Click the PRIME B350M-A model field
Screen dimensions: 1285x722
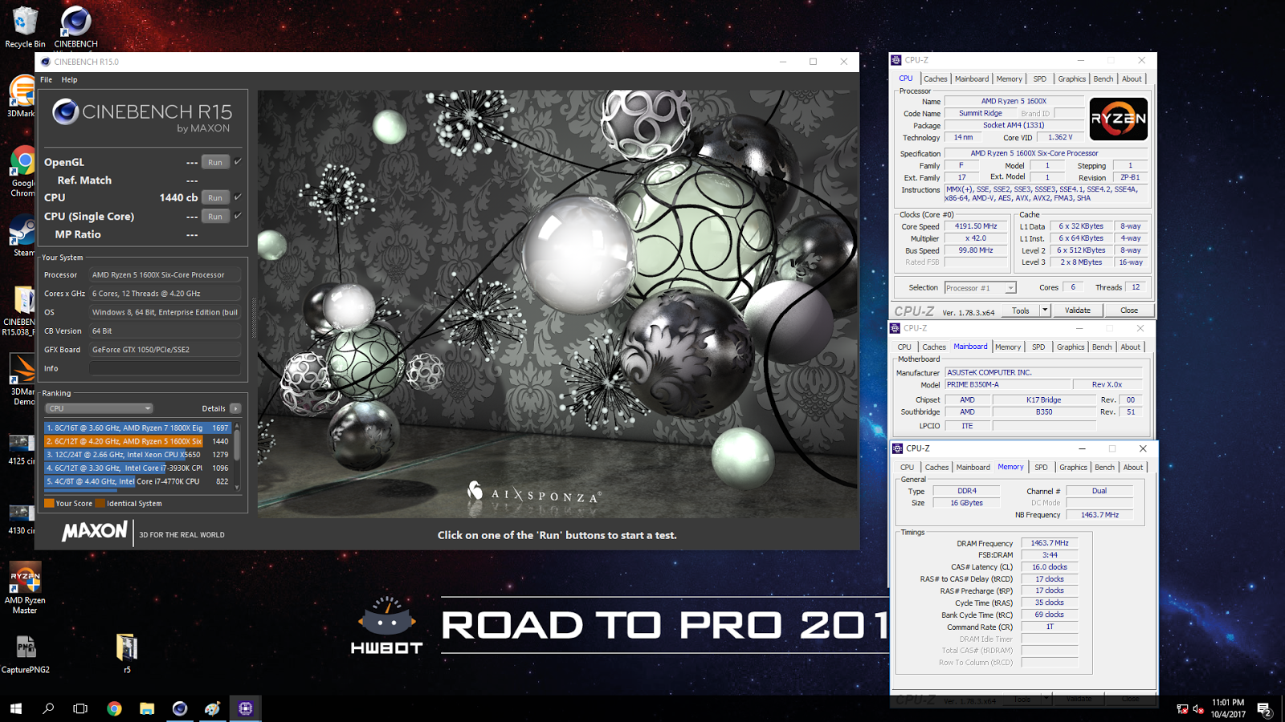[x=1007, y=384]
